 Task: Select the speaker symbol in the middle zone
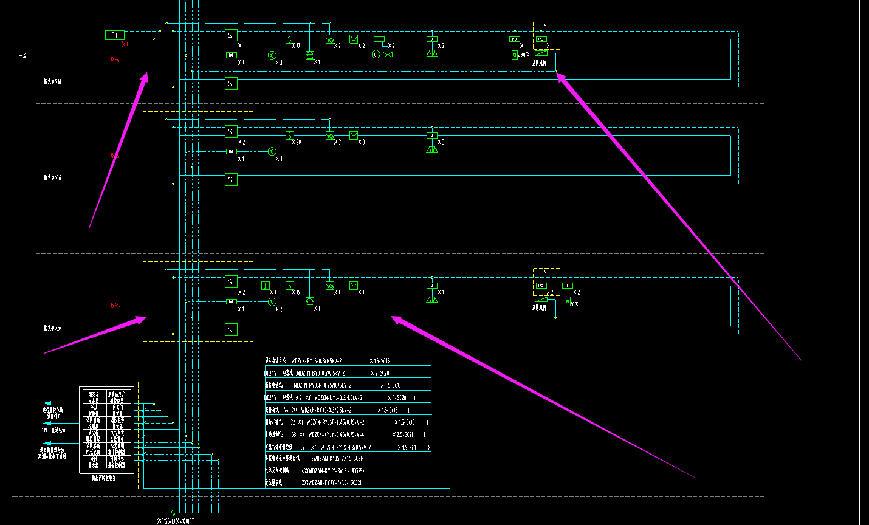click(272, 151)
